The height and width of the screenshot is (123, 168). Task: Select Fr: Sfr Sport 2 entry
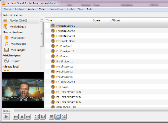click(x=107, y=67)
